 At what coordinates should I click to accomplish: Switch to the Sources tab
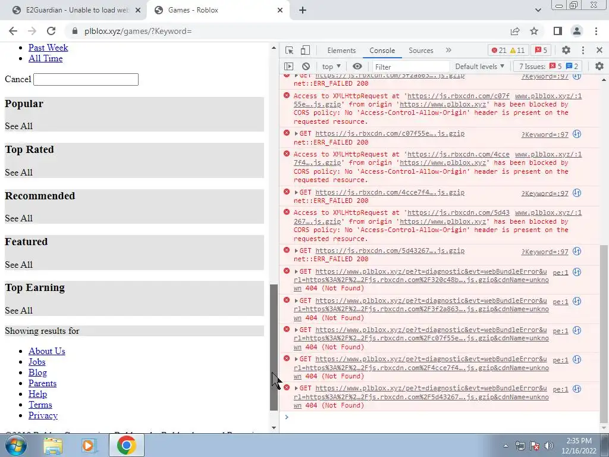(x=420, y=51)
